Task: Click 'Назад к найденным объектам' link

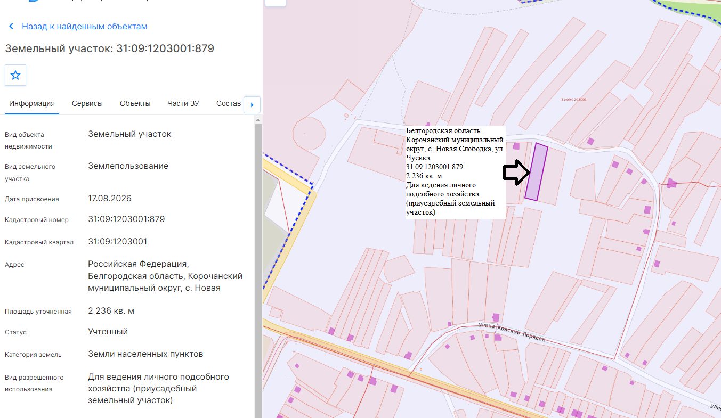Action: [x=84, y=26]
